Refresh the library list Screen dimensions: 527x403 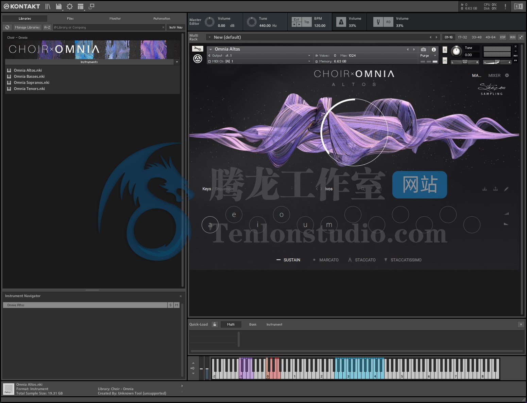(7, 27)
